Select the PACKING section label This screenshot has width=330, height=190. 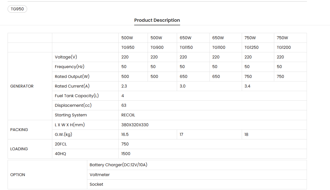(x=19, y=130)
